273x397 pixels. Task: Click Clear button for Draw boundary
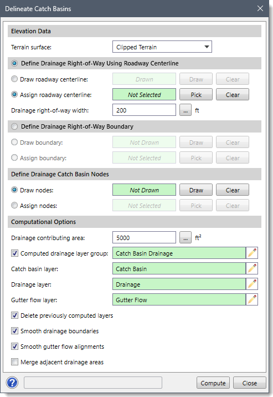pos(233,142)
